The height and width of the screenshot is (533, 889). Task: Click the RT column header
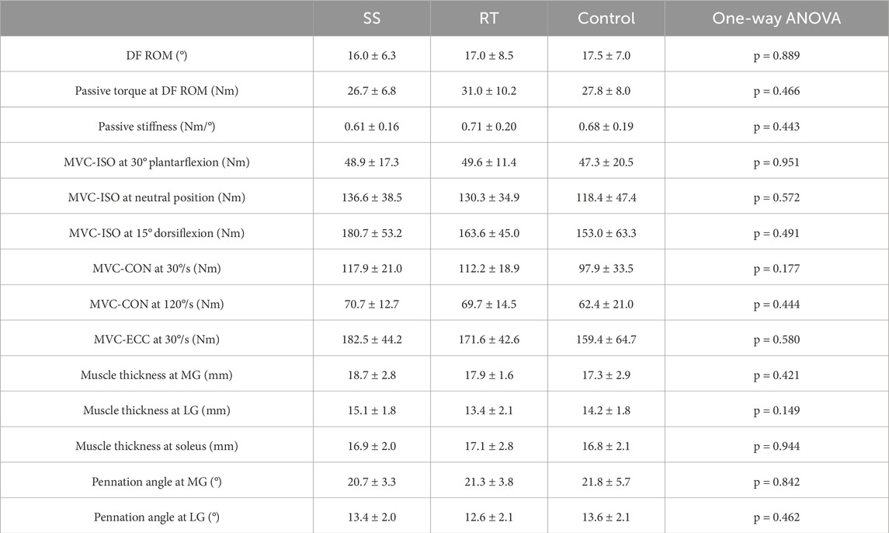tap(489, 18)
